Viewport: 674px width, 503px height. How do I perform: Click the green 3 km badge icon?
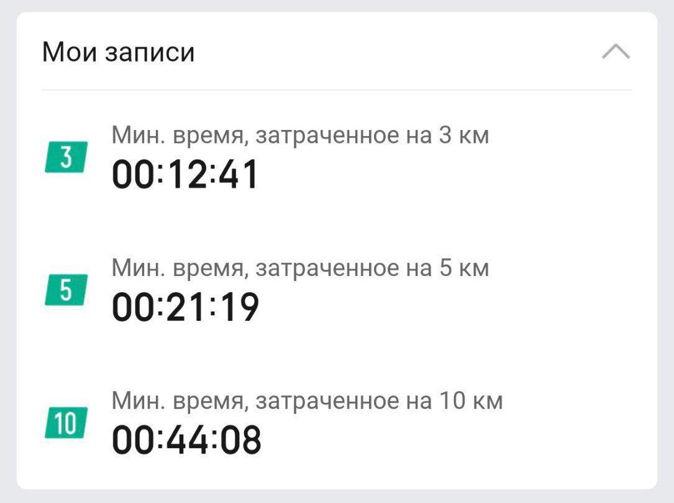click(66, 157)
